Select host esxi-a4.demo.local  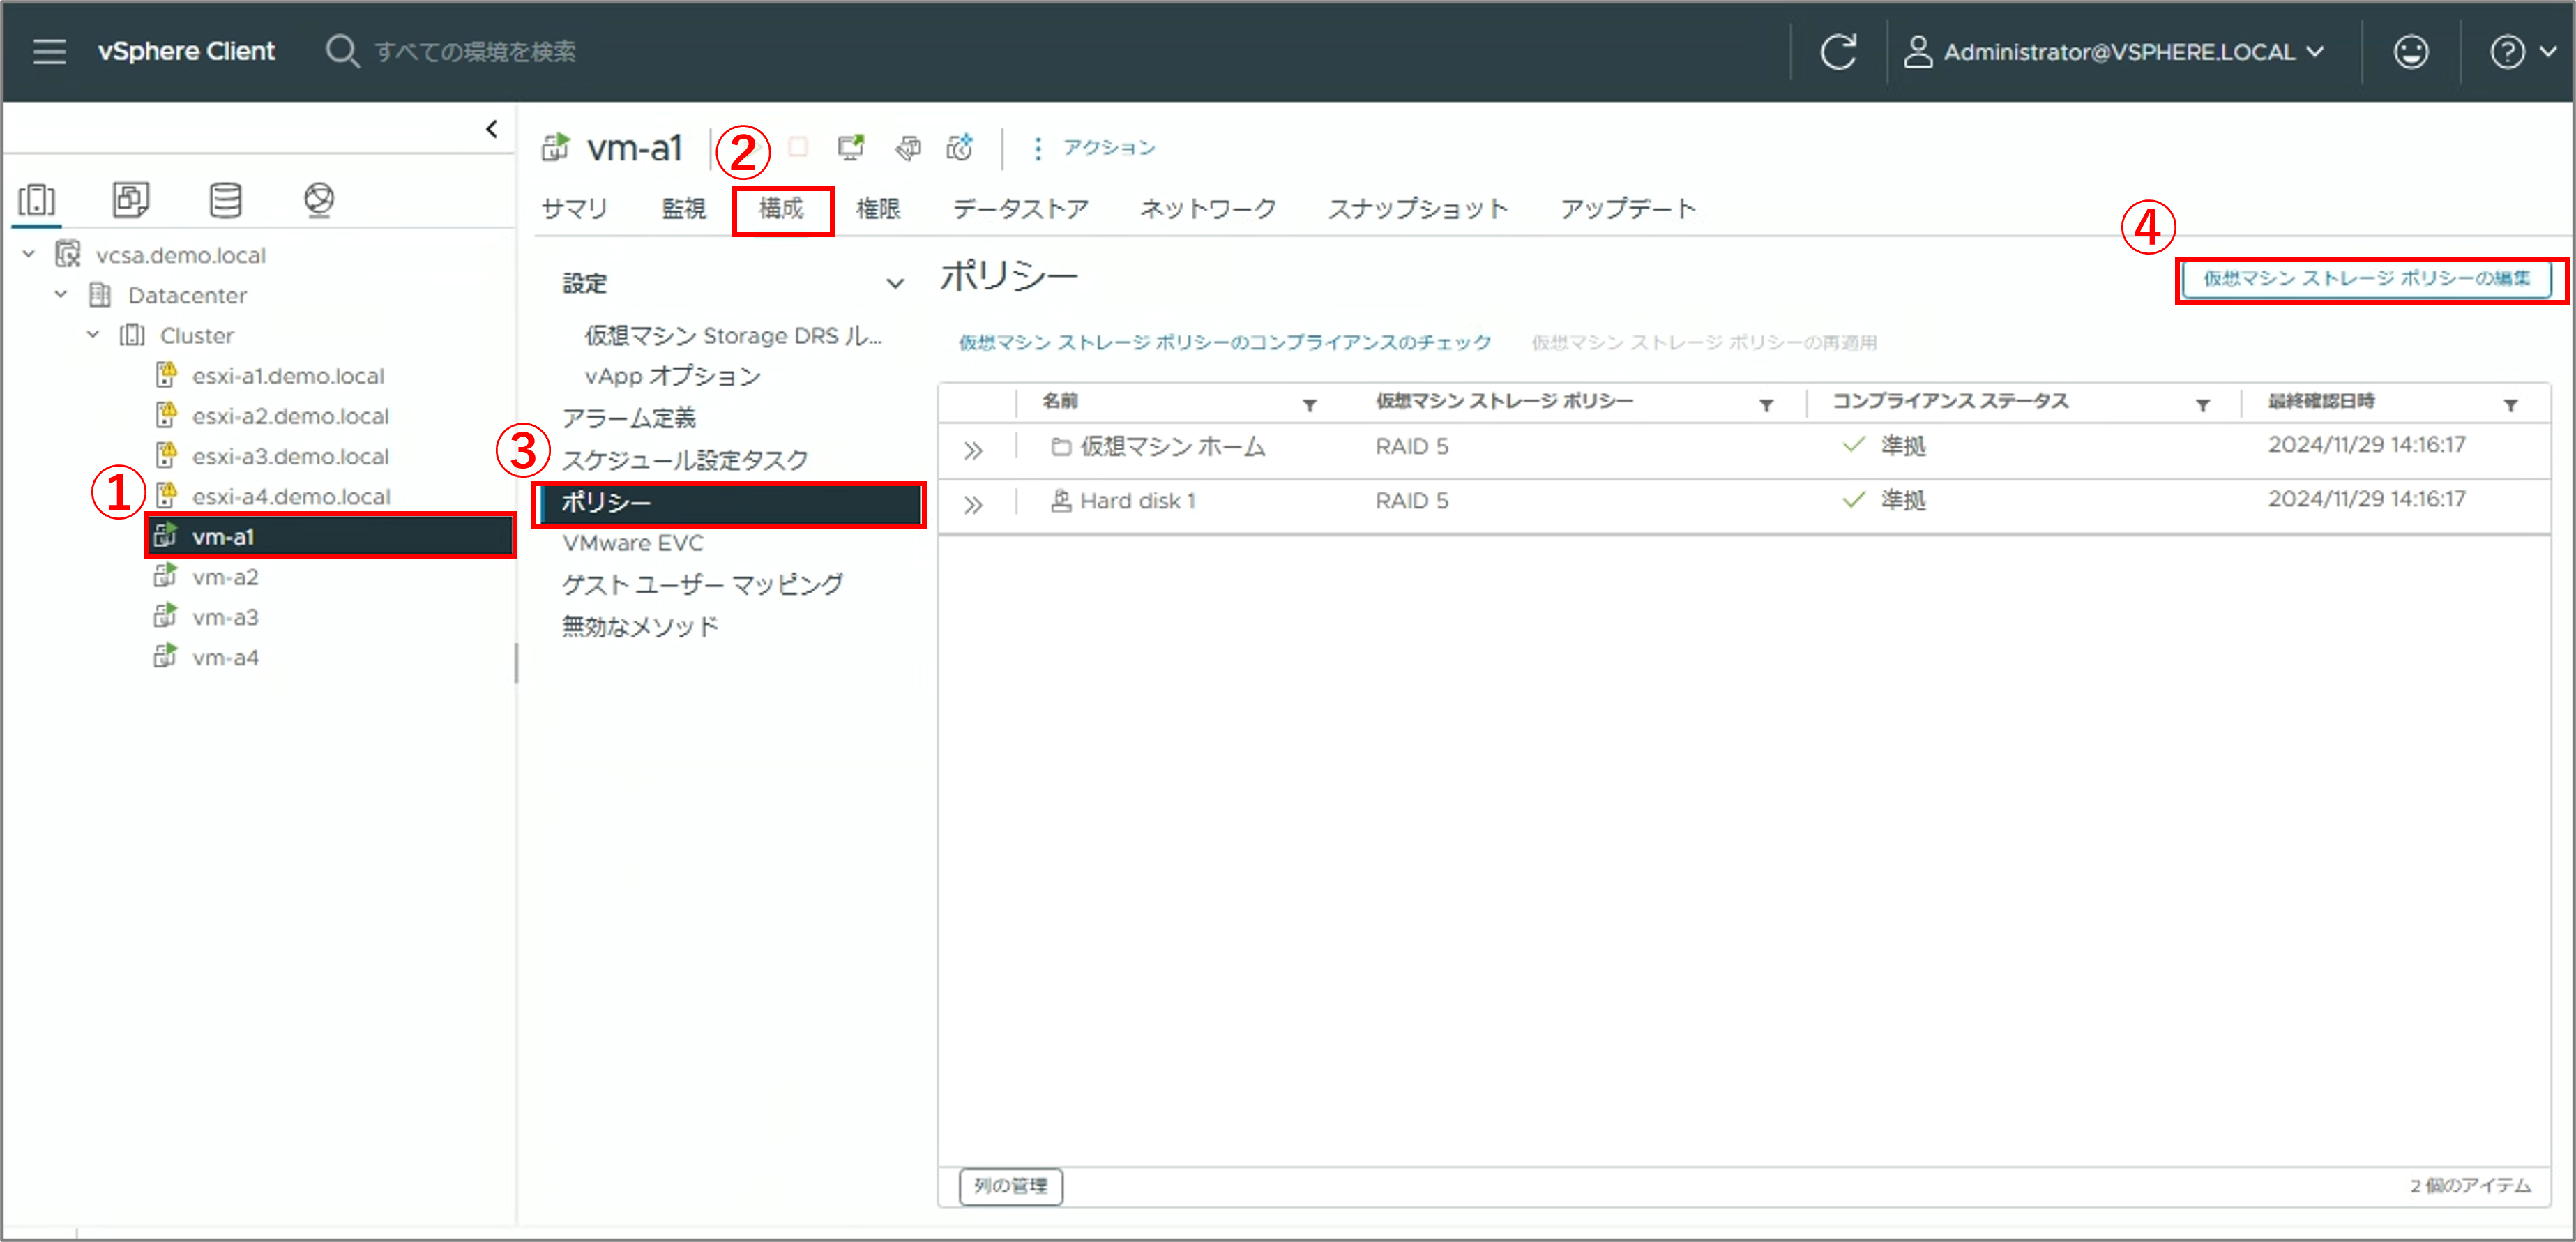[291, 496]
